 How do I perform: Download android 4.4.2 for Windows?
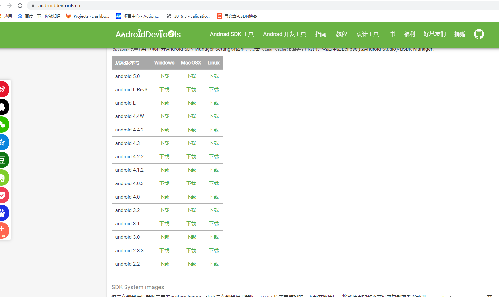164,130
